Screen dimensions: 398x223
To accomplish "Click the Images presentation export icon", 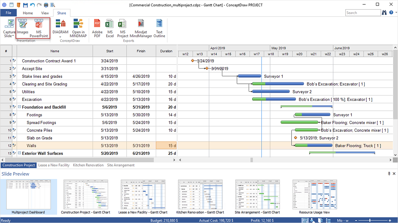I will (x=22, y=28).
